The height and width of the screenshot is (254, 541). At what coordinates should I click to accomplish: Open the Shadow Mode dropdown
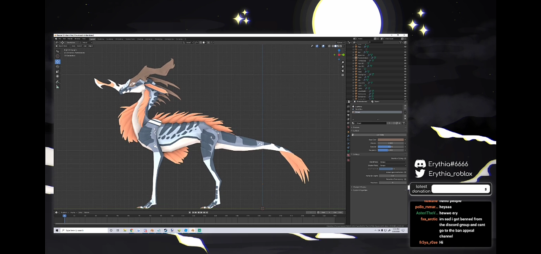tap(393, 165)
